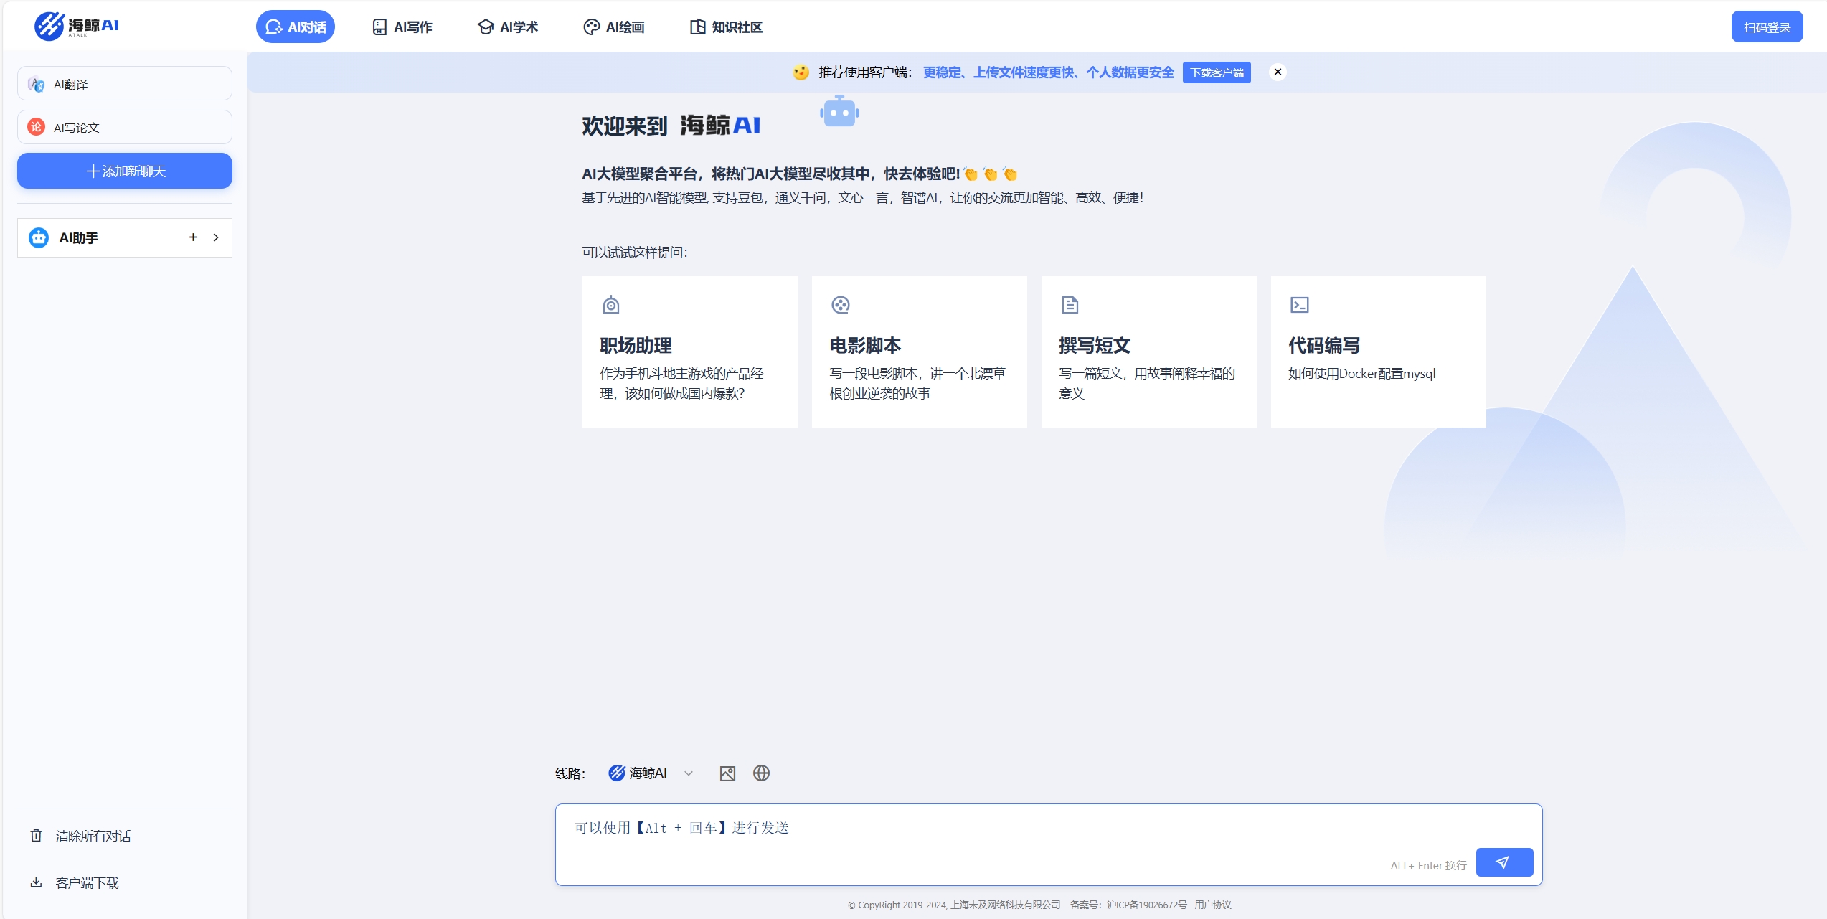Click the 添加新聊天 button
The height and width of the screenshot is (919, 1827).
pyautogui.click(x=125, y=171)
